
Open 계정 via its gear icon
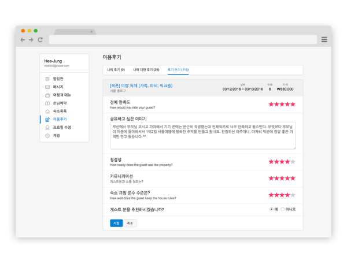point(47,136)
